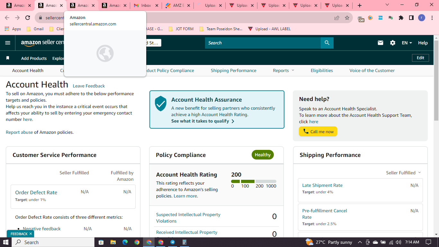Open the Chrome profile avatar
Viewport: 439px width, 247px height.
(422, 18)
